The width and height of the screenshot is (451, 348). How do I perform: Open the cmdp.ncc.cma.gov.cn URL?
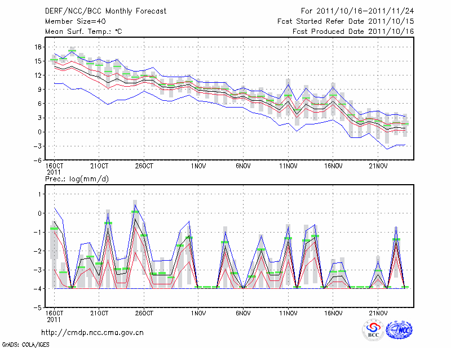[92, 332]
